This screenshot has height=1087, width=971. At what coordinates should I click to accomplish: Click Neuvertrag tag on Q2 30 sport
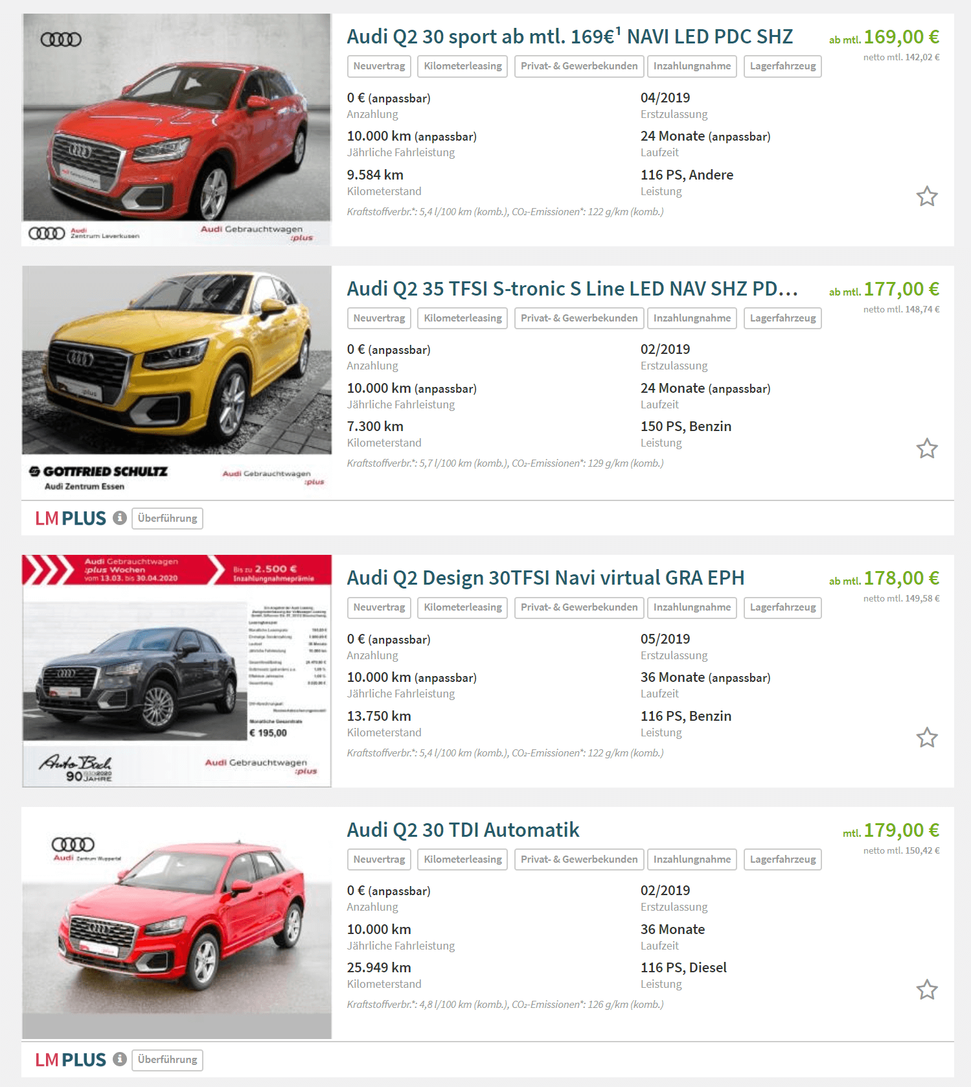coord(379,66)
